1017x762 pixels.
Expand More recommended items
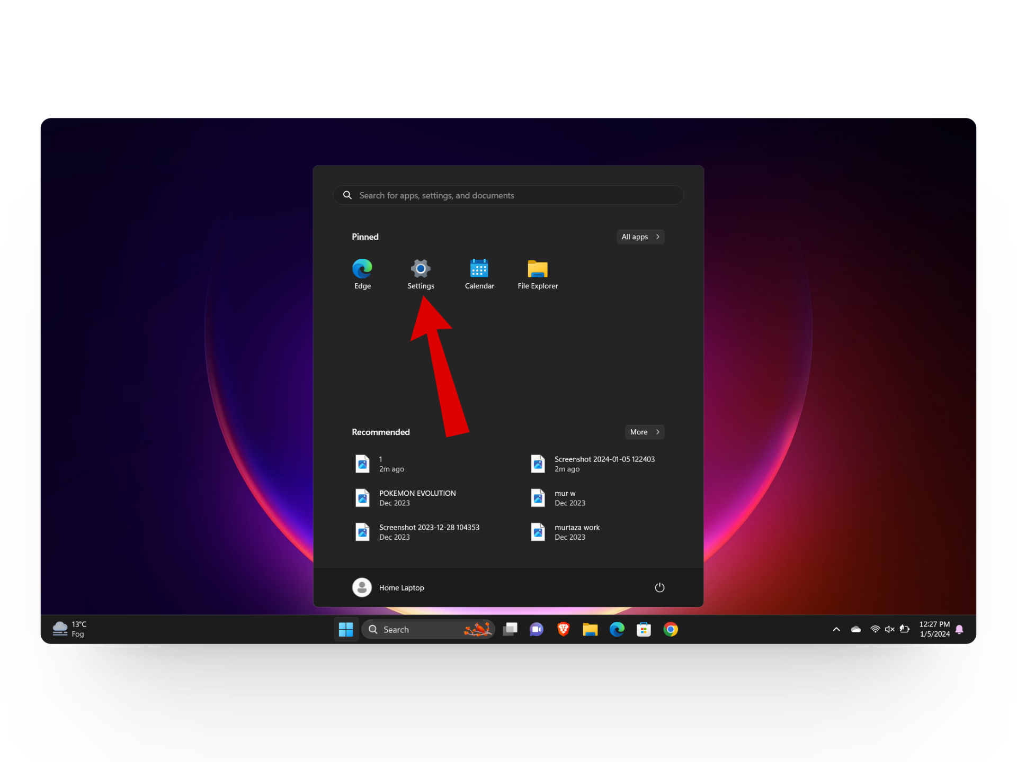pos(644,432)
